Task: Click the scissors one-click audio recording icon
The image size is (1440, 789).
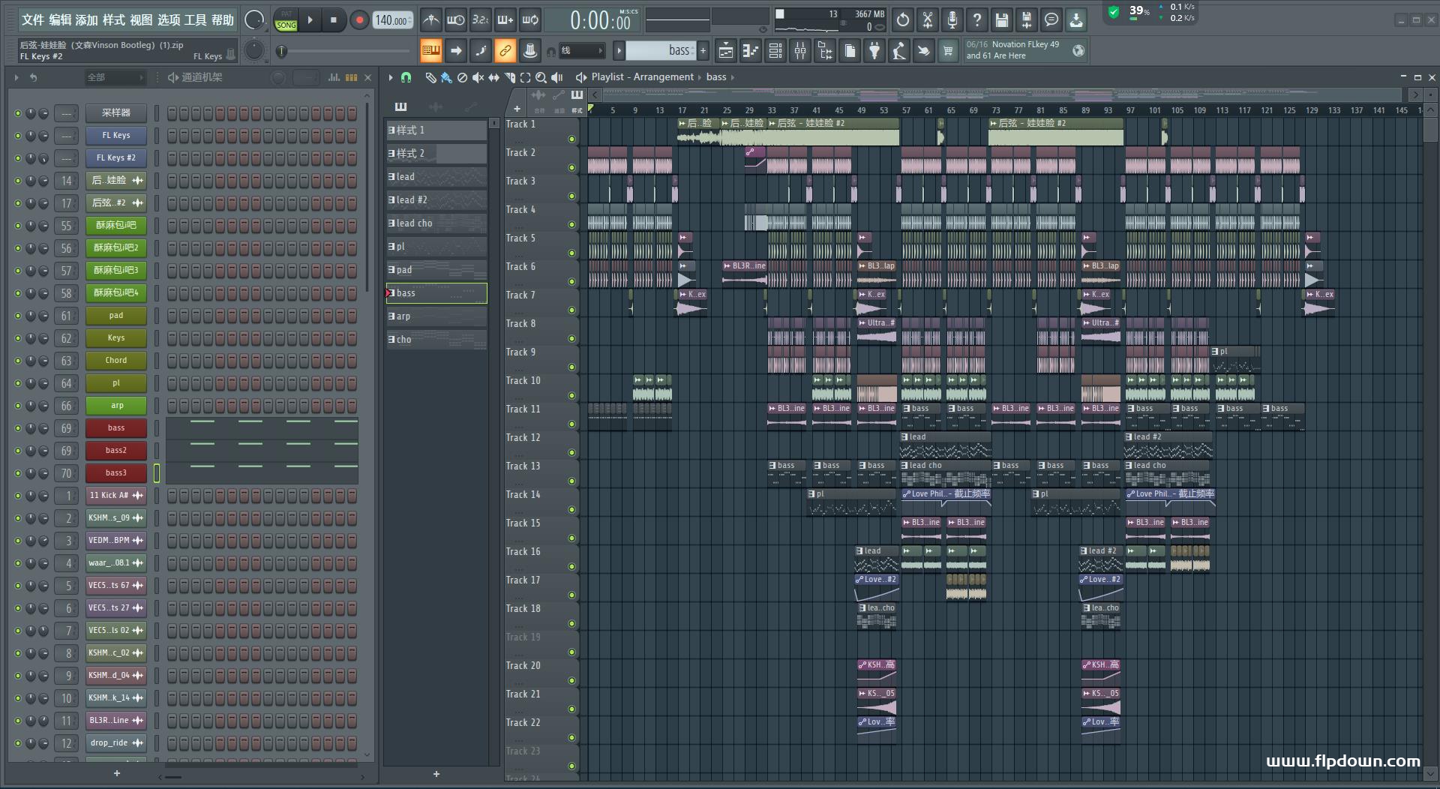Action: 928,20
